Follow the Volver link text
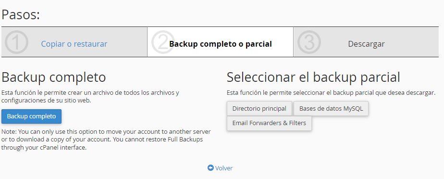 pos(224,168)
